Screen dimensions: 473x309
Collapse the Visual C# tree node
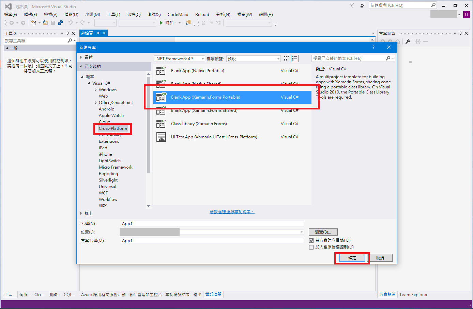click(89, 83)
